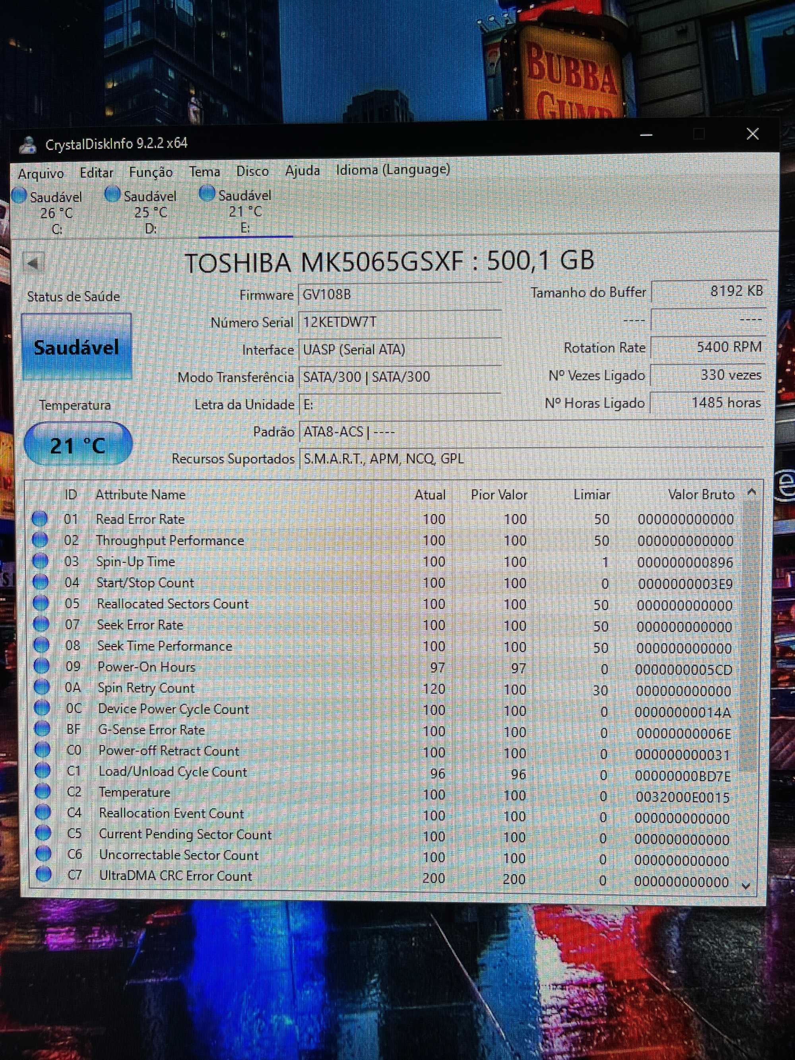
Task: Click the Firmware field GV108B
Action: 399,294
